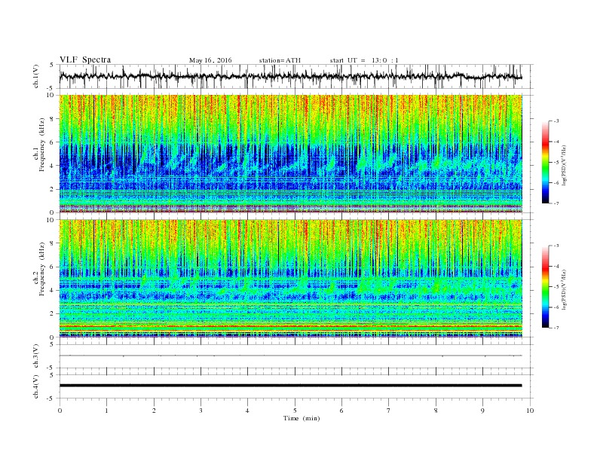Select the date 'May 16, 2016'

tap(210, 60)
